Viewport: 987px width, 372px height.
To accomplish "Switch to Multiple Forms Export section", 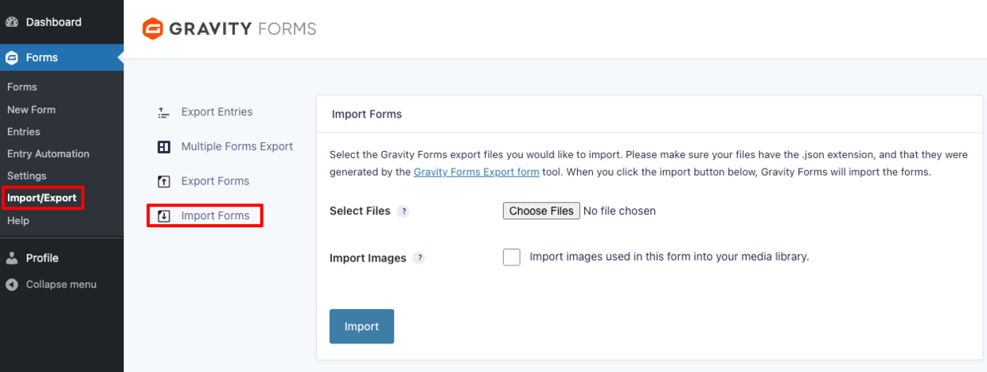I will 237,146.
